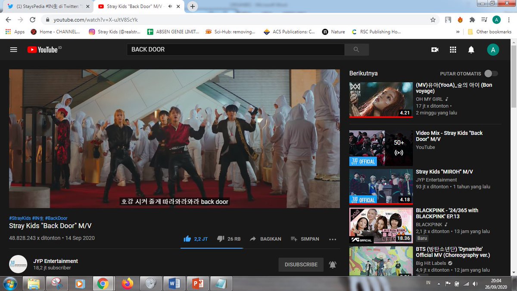Go back in browser history
This screenshot has width=517, height=291.
click(8, 20)
